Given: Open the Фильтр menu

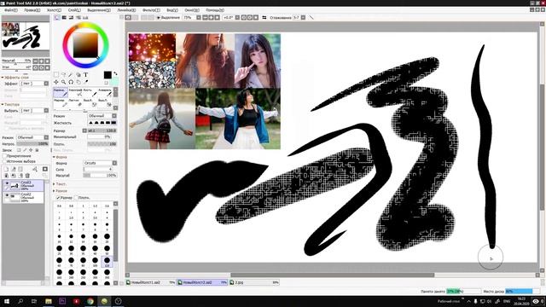Looking at the screenshot, I should (152, 10).
